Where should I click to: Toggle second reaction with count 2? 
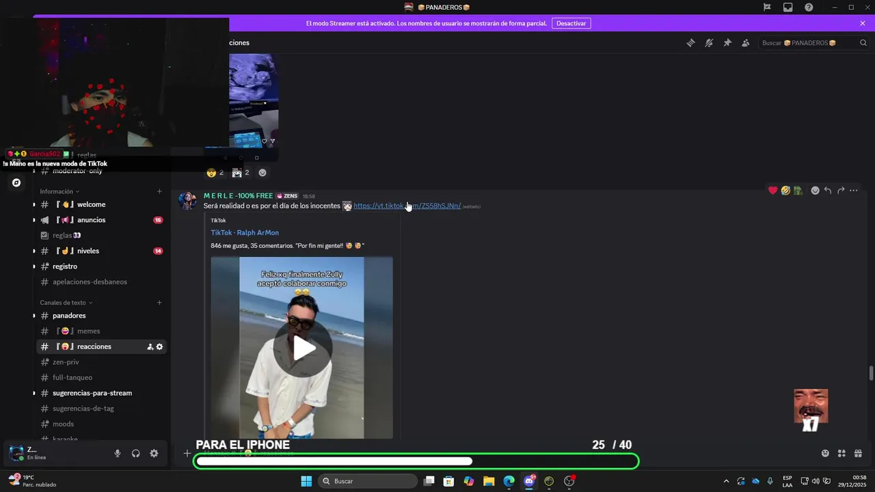coord(241,173)
